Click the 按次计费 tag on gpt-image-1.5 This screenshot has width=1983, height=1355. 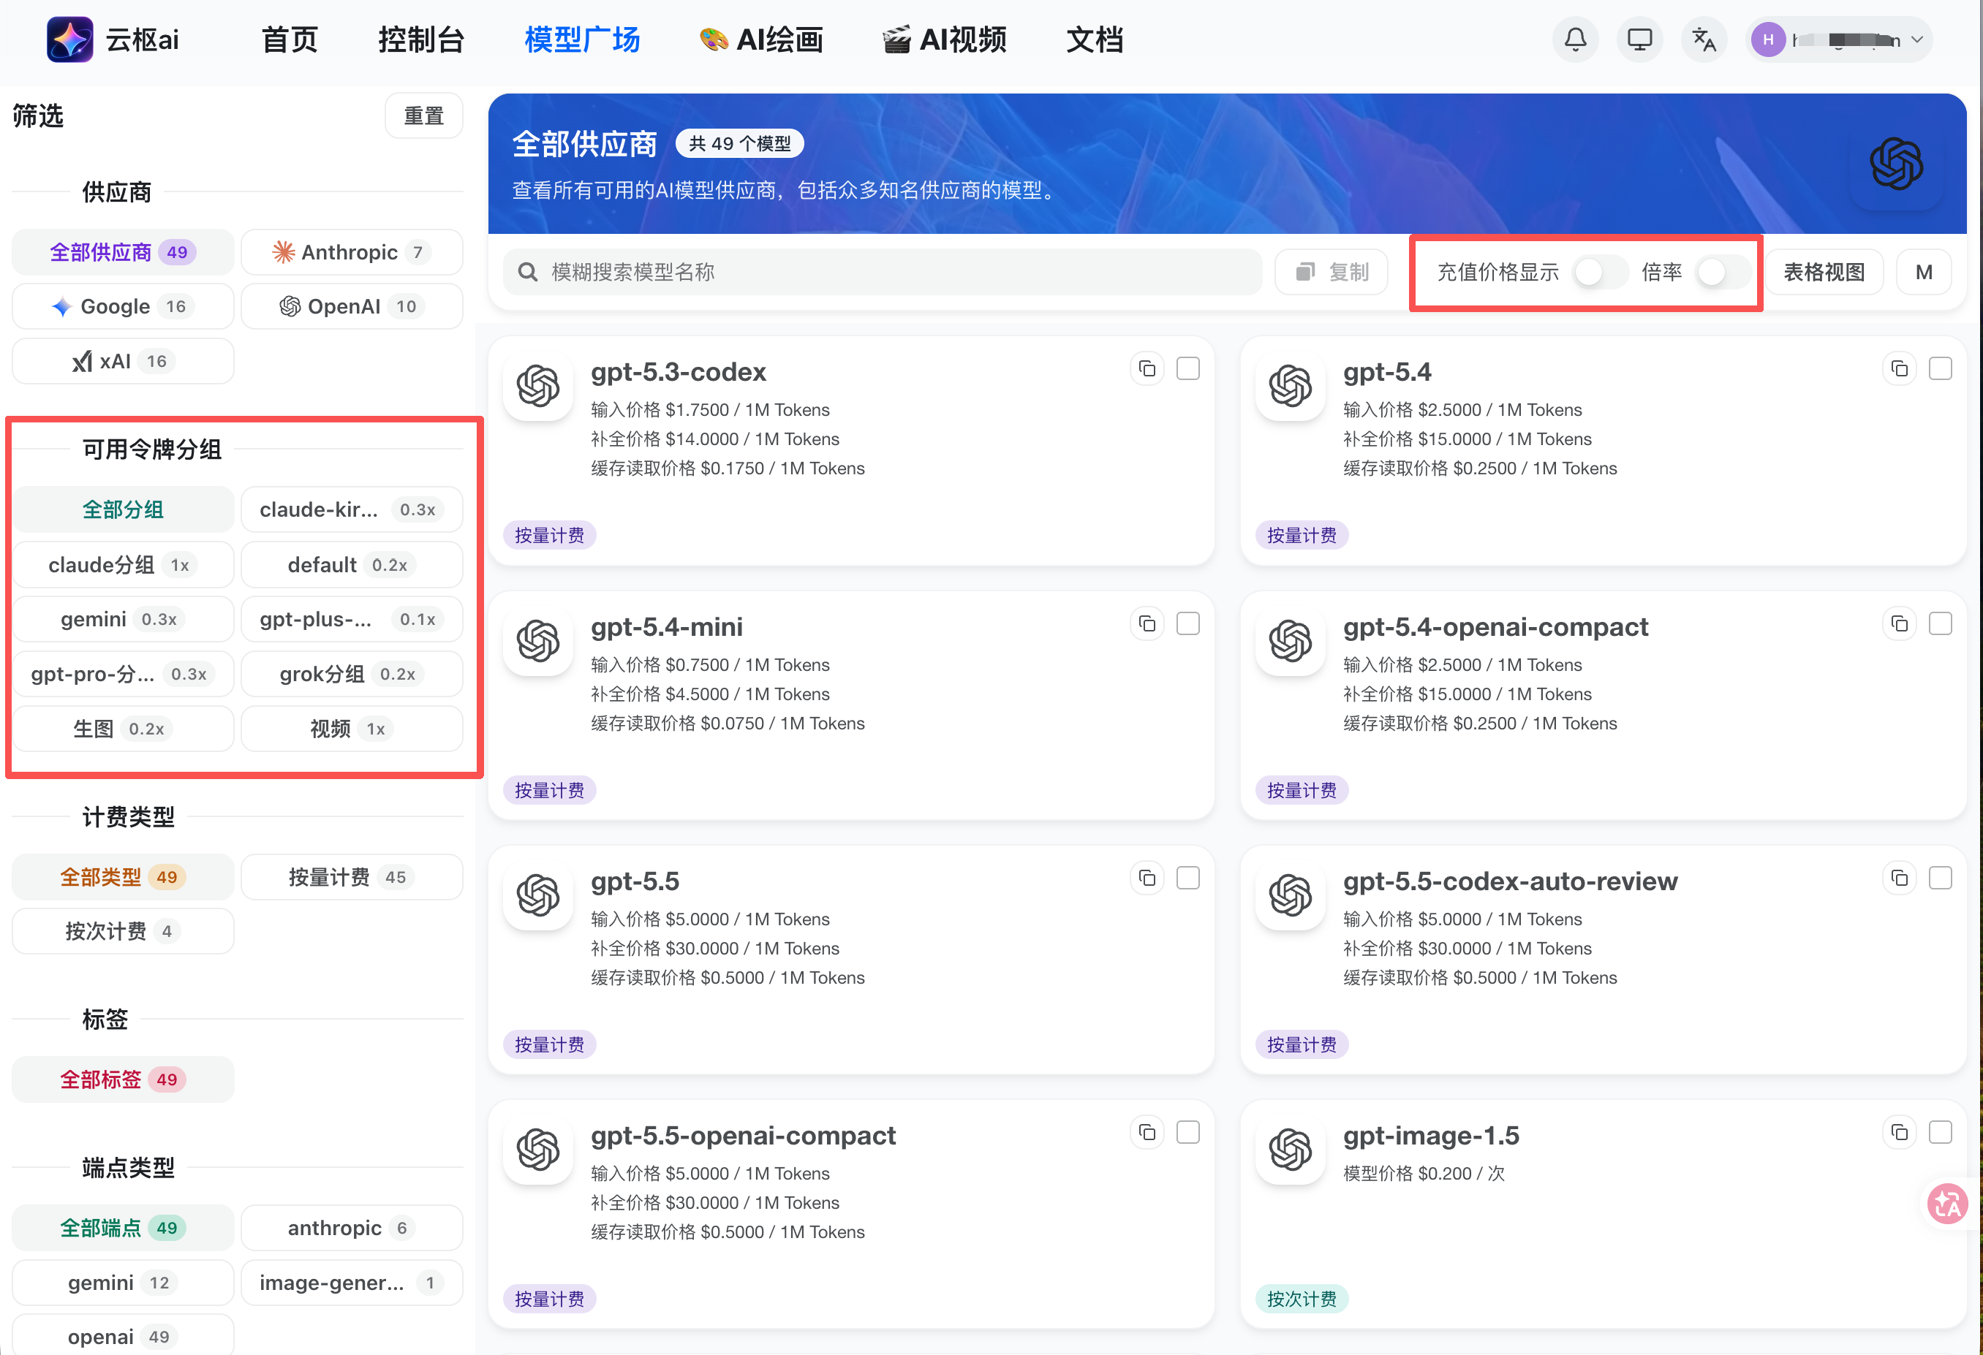pyautogui.click(x=1302, y=1299)
